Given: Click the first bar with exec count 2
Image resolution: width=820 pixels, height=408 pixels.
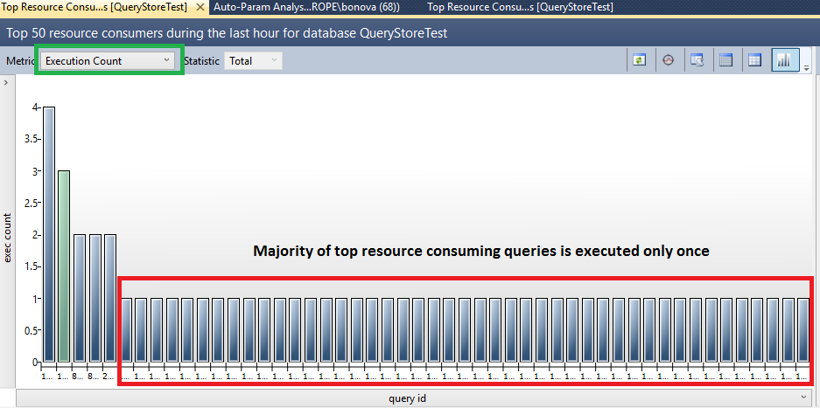Looking at the screenshot, I should tap(80, 298).
